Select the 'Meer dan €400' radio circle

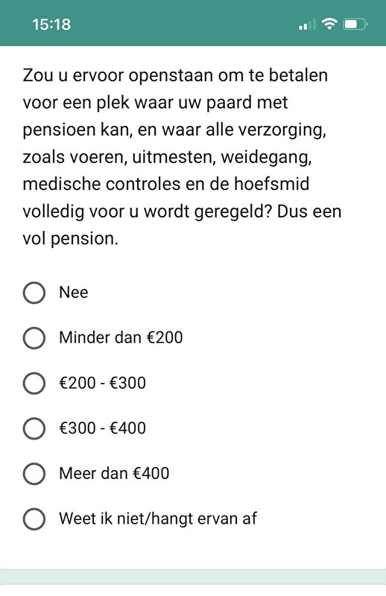pos(34,474)
